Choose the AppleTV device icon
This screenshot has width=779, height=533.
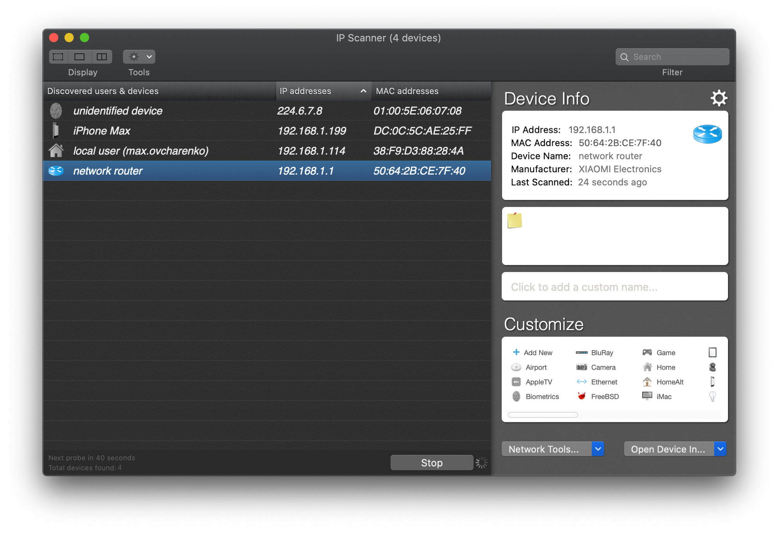pos(516,382)
